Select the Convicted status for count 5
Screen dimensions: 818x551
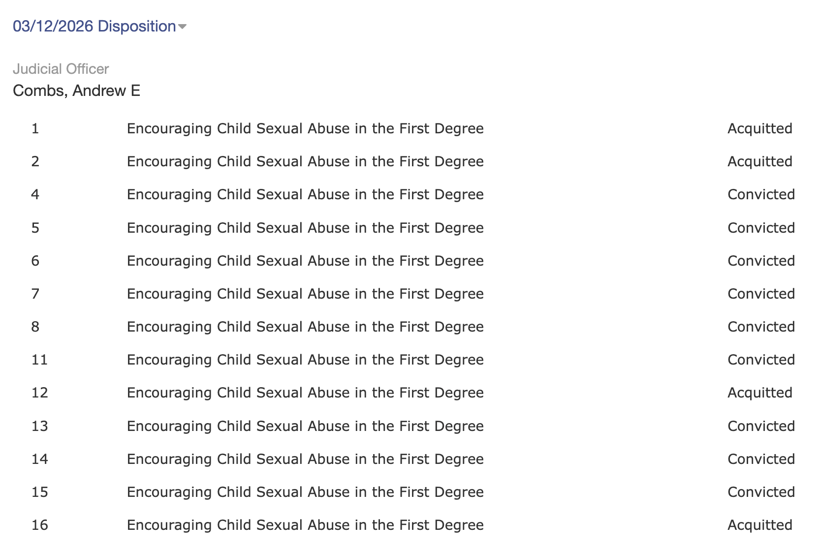pos(761,228)
